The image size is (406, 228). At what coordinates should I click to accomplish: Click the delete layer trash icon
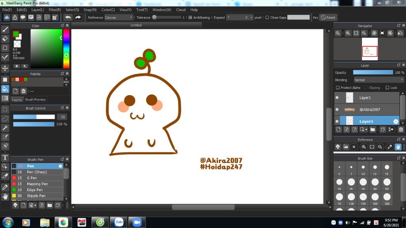[x=401, y=130]
